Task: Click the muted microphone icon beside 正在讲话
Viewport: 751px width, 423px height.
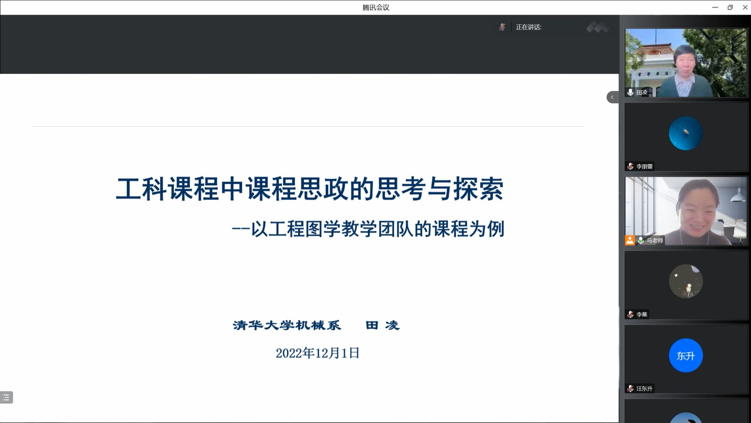Action: (502, 27)
